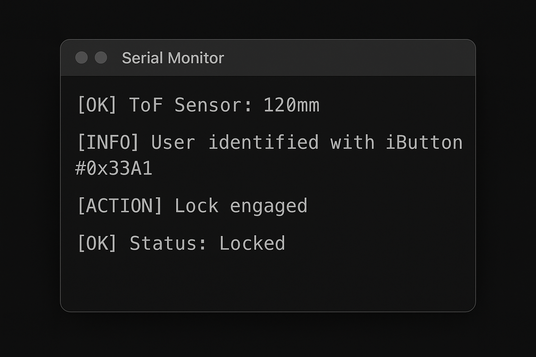
Task: Click the first window control dot
Action: tap(81, 58)
